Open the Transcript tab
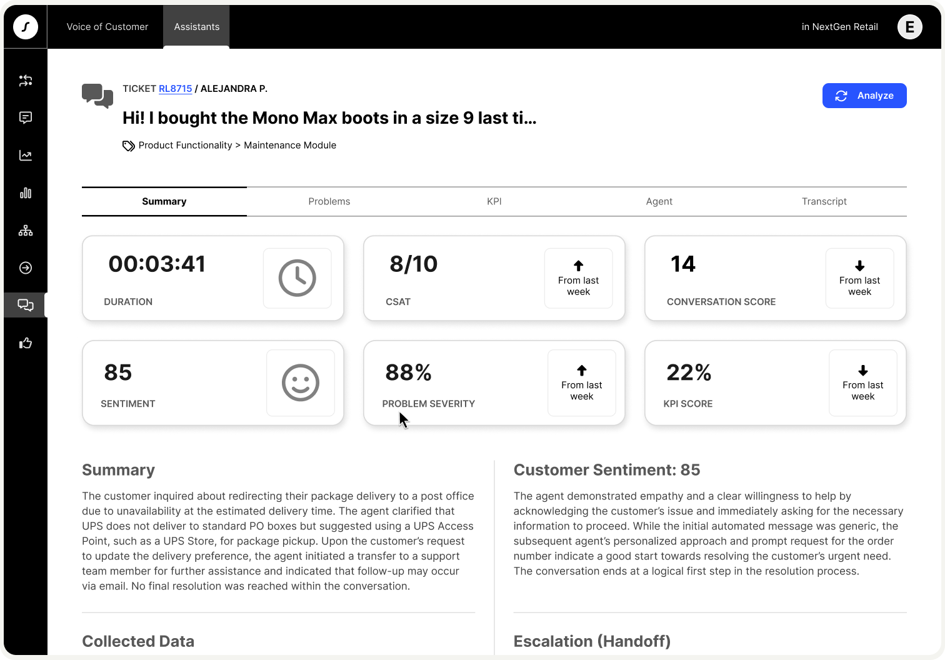The image size is (945, 660). click(824, 201)
